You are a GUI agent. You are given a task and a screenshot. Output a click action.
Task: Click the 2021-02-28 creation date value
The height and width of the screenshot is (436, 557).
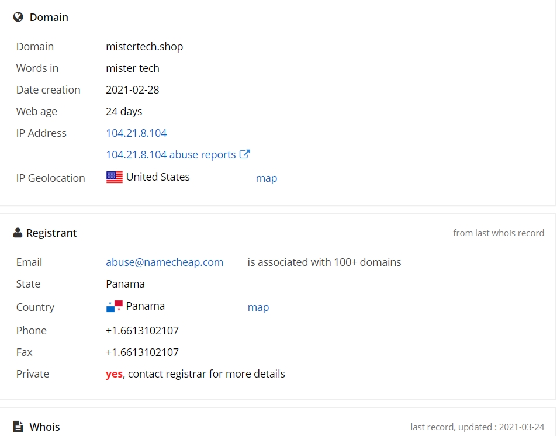(x=133, y=90)
